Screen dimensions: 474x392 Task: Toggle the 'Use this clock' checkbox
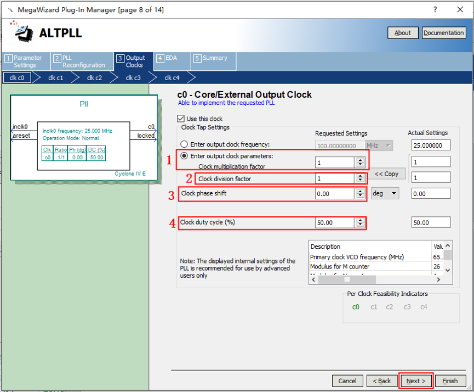(181, 119)
